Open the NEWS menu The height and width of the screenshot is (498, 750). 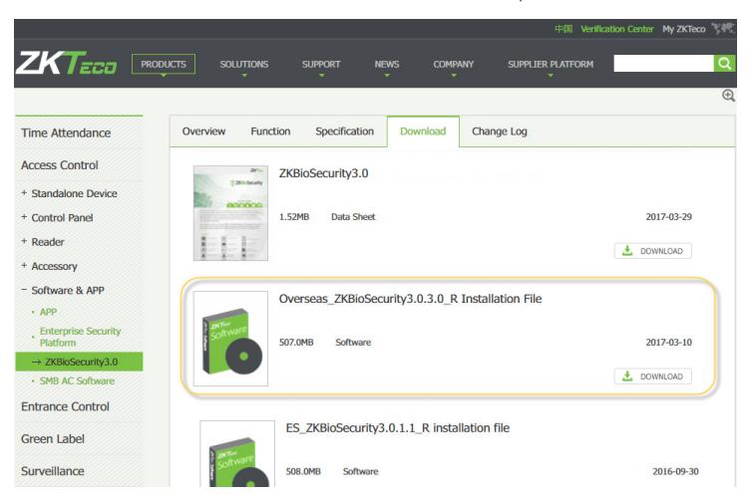(387, 64)
